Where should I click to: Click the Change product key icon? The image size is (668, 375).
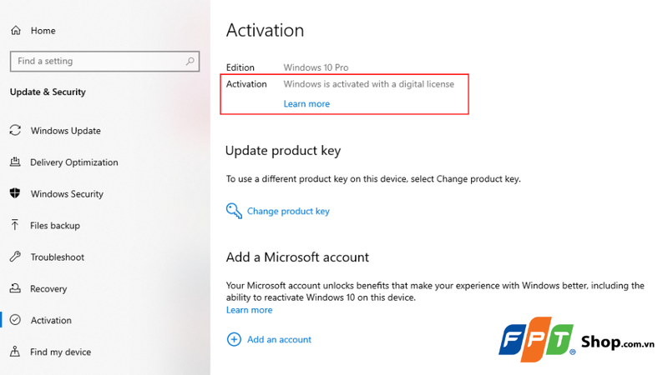(x=234, y=211)
